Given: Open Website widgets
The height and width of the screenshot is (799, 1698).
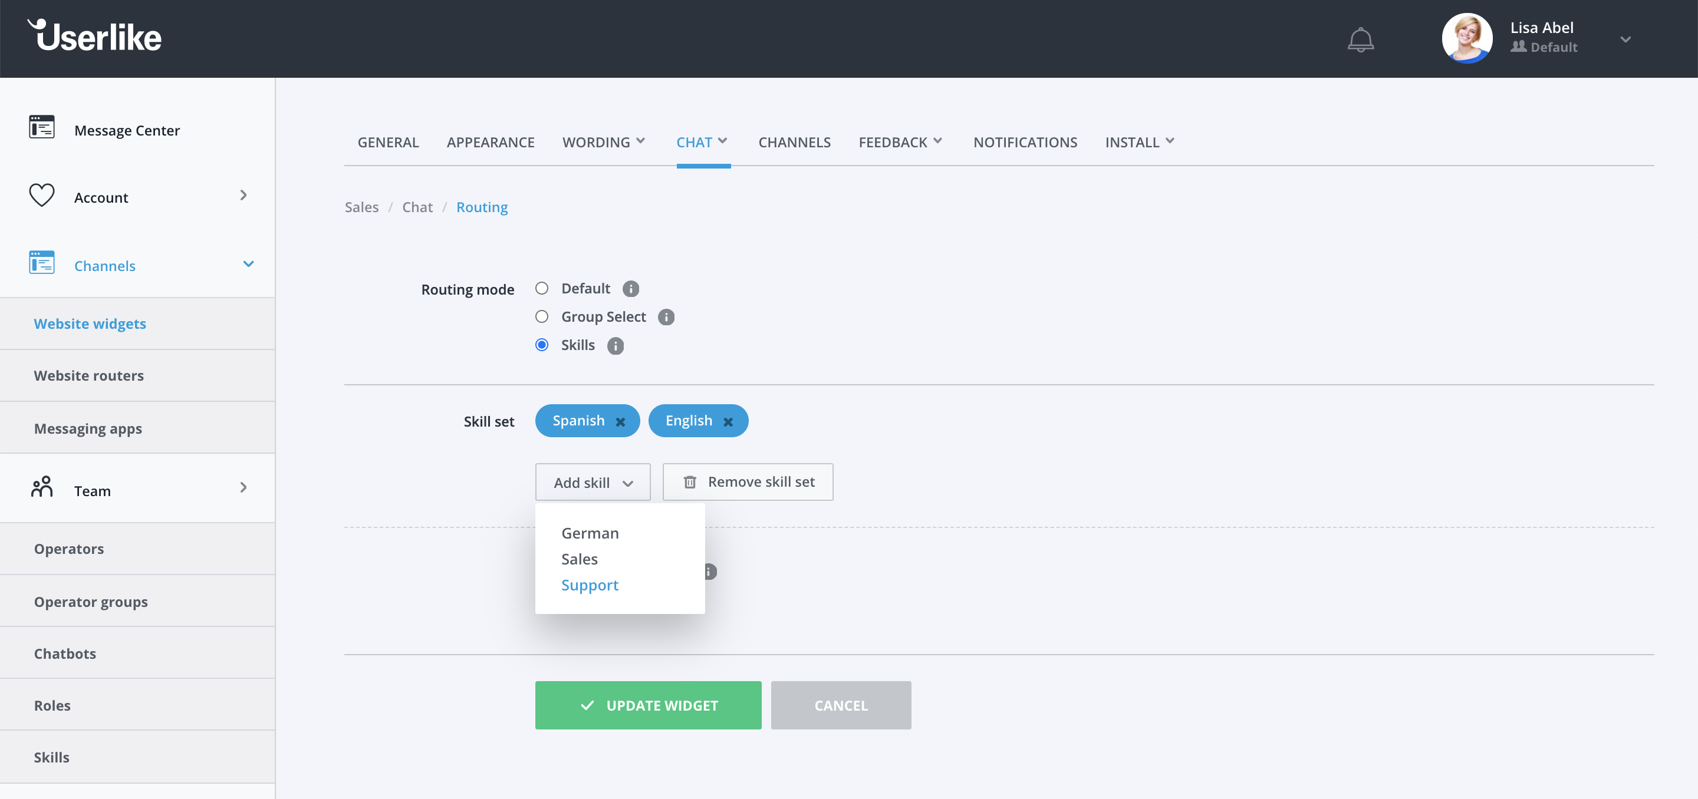Looking at the screenshot, I should point(137,323).
